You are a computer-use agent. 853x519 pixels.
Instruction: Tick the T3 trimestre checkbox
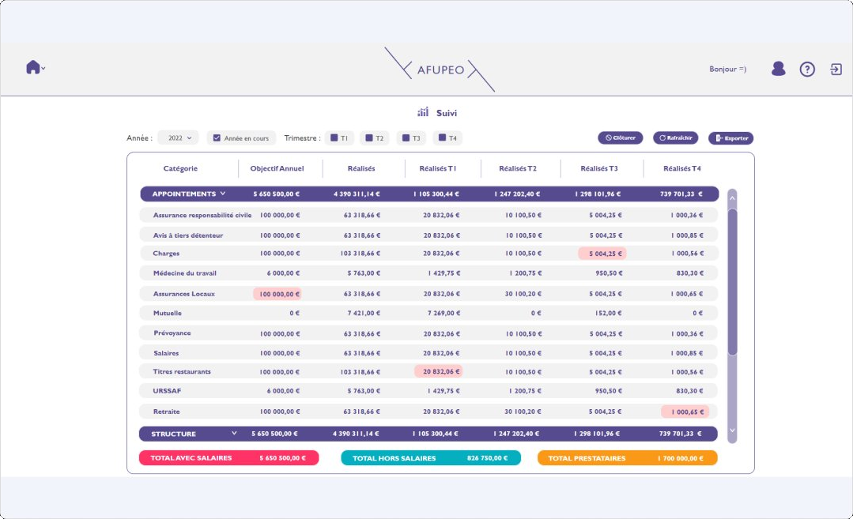406,138
